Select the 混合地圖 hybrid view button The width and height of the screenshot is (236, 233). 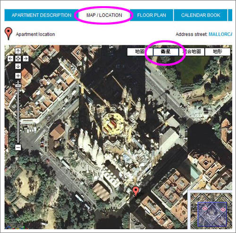(x=192, y=52)
